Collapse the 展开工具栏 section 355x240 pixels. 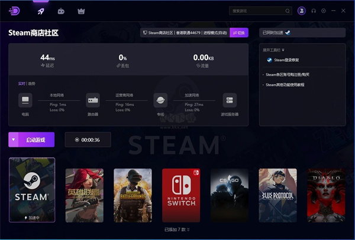click(274, 50)
